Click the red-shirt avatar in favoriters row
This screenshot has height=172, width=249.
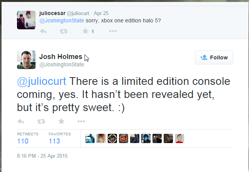(180, 138)
